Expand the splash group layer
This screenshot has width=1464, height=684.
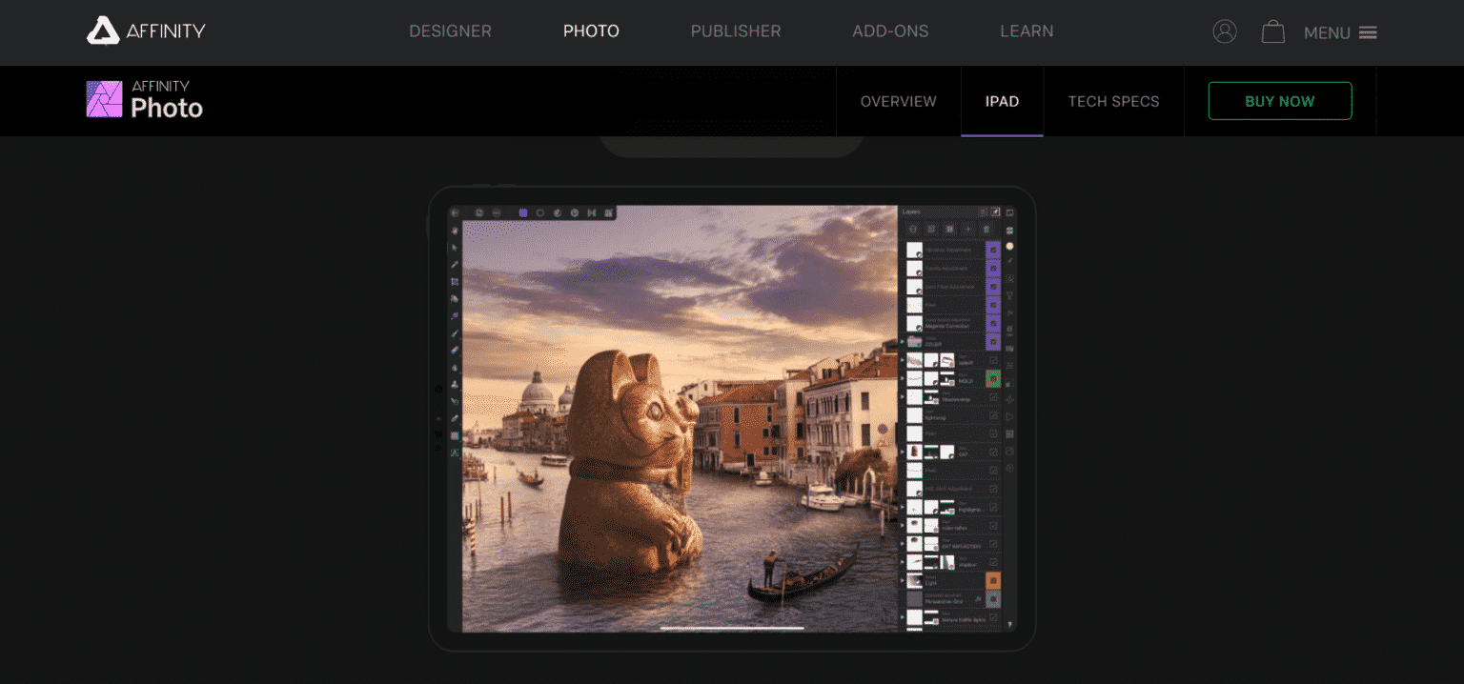click(902, 360)
